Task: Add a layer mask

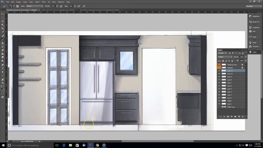Action: (228, 117)
